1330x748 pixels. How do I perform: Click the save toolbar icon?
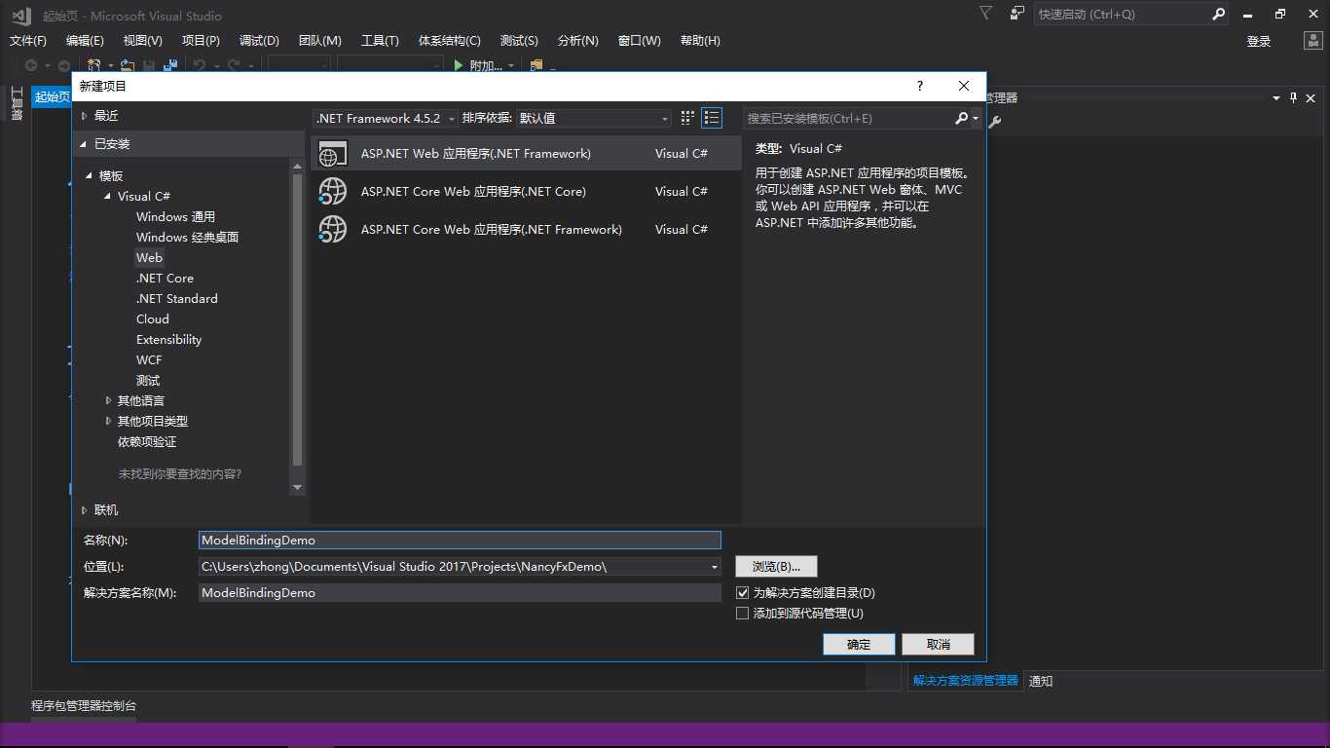point(149,65)
